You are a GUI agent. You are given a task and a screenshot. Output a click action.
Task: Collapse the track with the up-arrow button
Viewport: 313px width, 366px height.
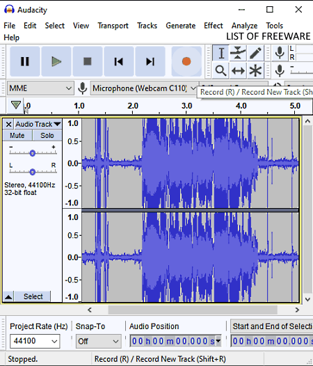pos(8,296)
